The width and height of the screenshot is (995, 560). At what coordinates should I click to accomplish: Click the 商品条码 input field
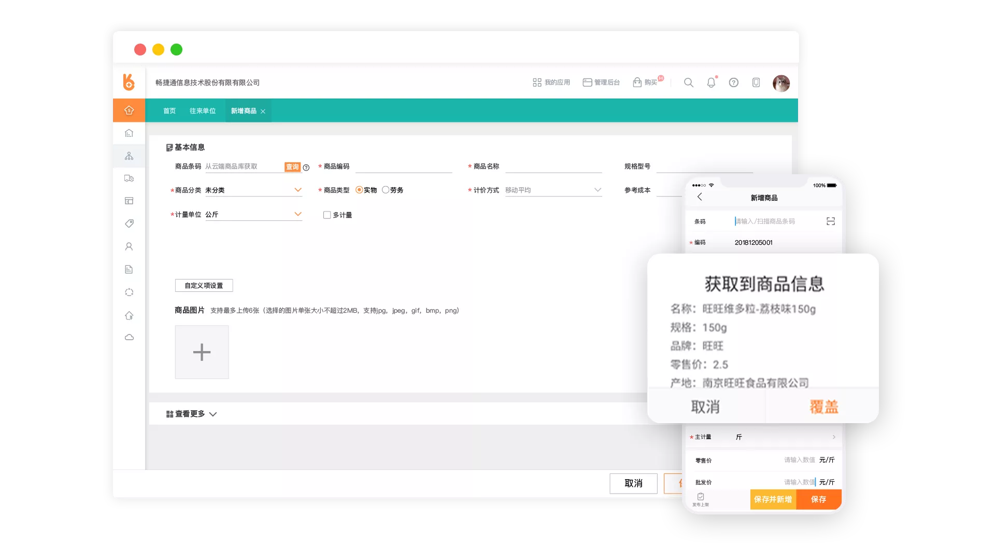click(244, 166)
